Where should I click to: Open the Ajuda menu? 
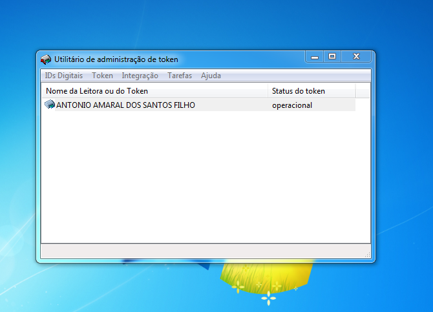pyautogui.click(x=211, y=76)
